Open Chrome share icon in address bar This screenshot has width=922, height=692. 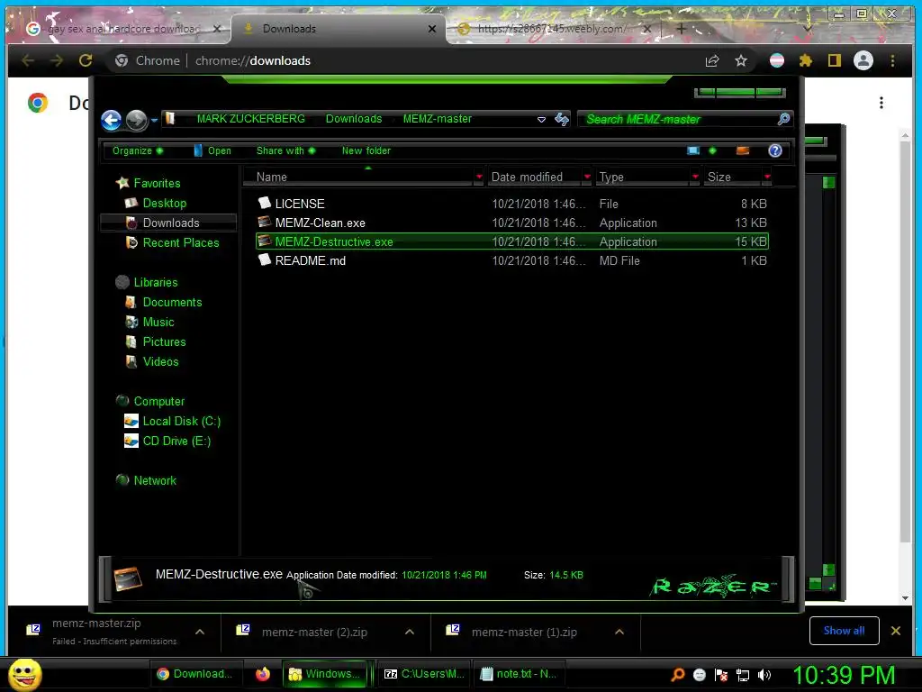click(x=712, y=60)
